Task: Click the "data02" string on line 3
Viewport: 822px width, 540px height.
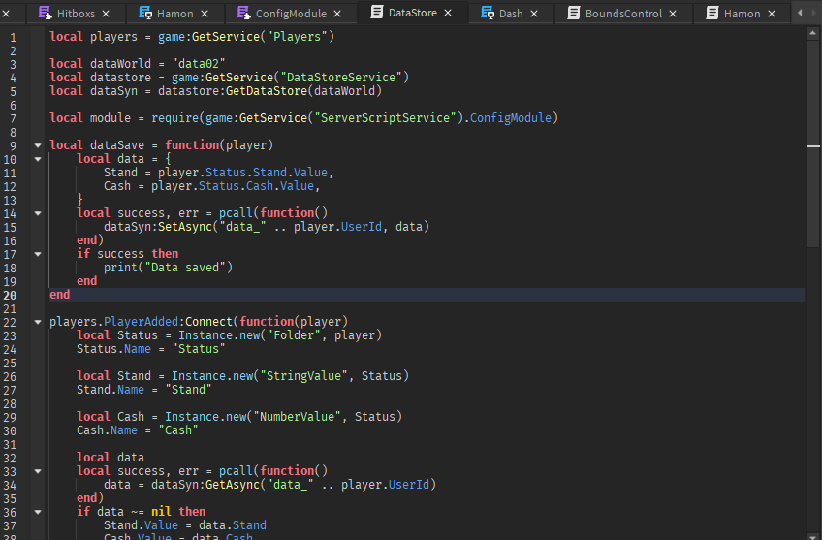Action: coord(198,64)
